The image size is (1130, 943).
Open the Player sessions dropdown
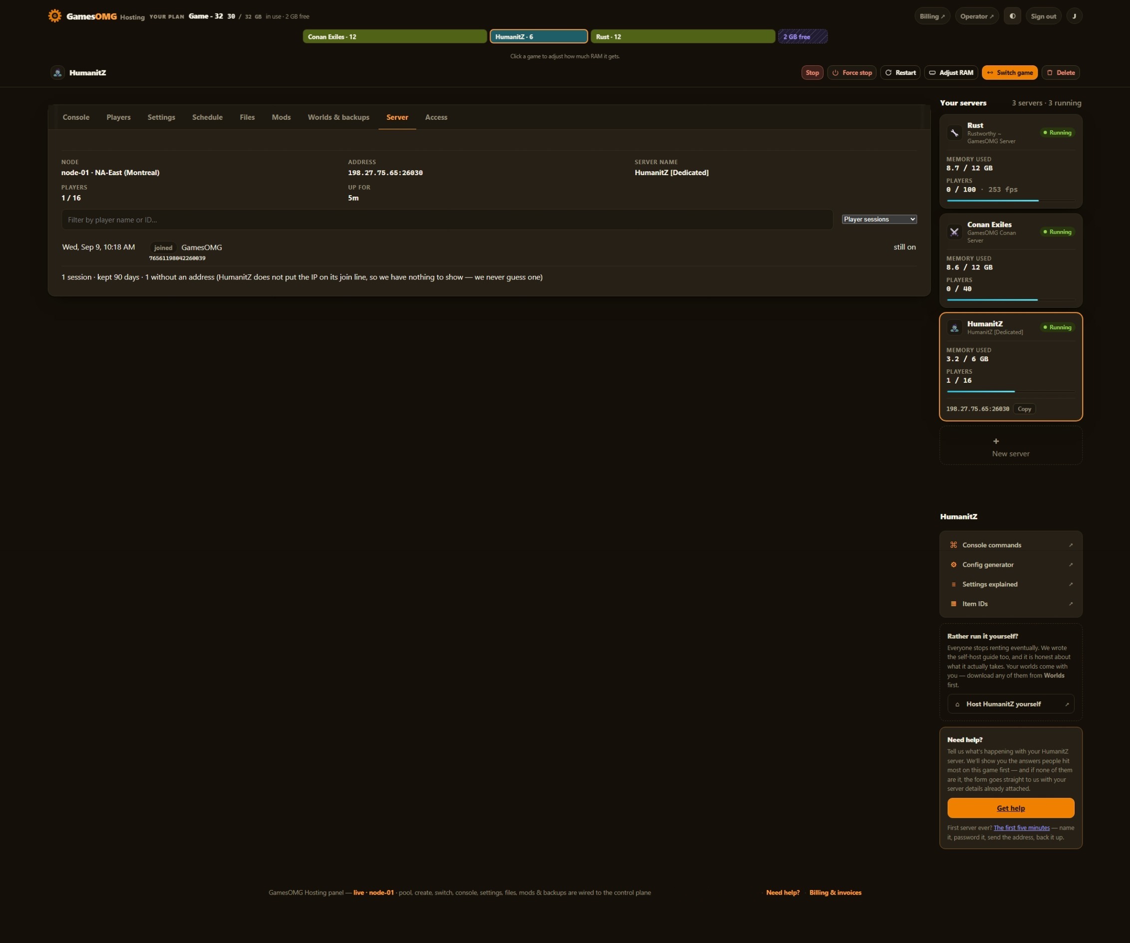pyautogui.click(x=879, y=219)
